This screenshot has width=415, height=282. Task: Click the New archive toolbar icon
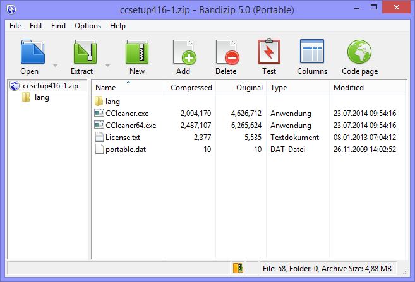(x=137, y=52)
